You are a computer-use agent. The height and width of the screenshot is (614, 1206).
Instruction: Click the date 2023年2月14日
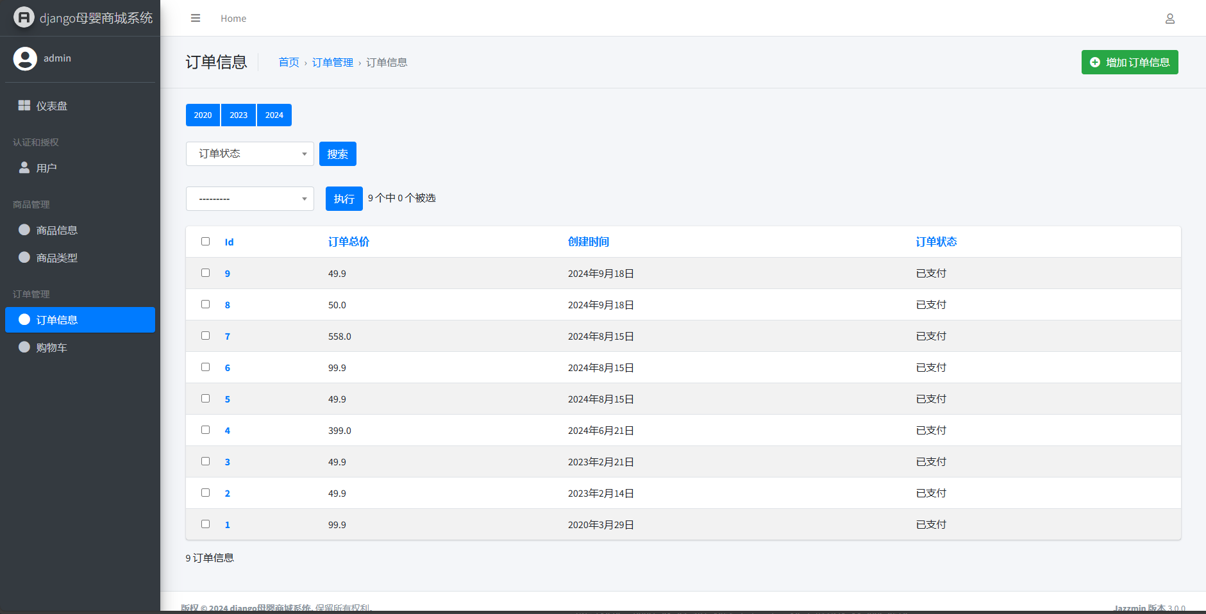coord(601,494)
